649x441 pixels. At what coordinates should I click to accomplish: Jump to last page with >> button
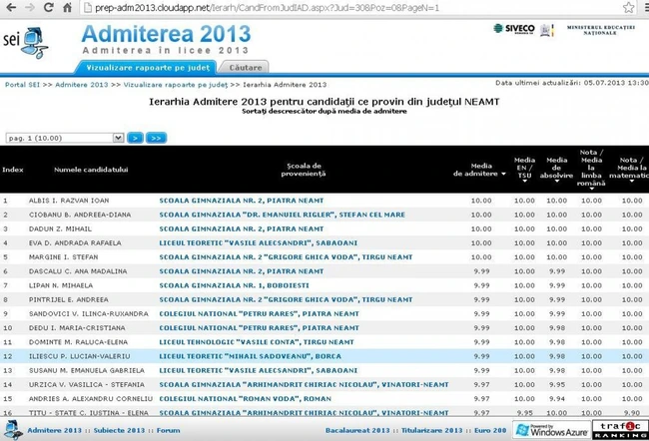pos(156,138)
